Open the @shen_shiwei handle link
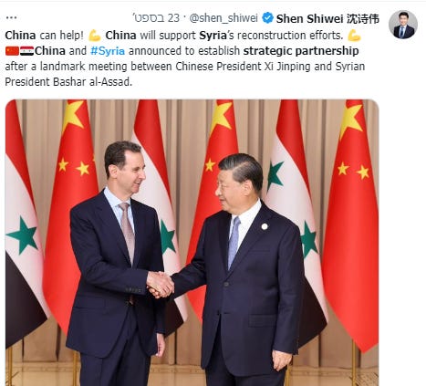Image resolution: width=426 pixels, height=386 pixels. point(223,18)
